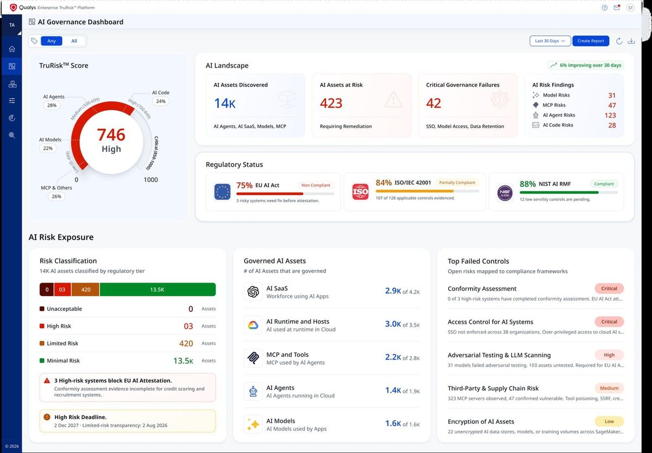652x453 pixels.
Task: Click the 6% improving over 30 days indicator
Action: point(585,65)
